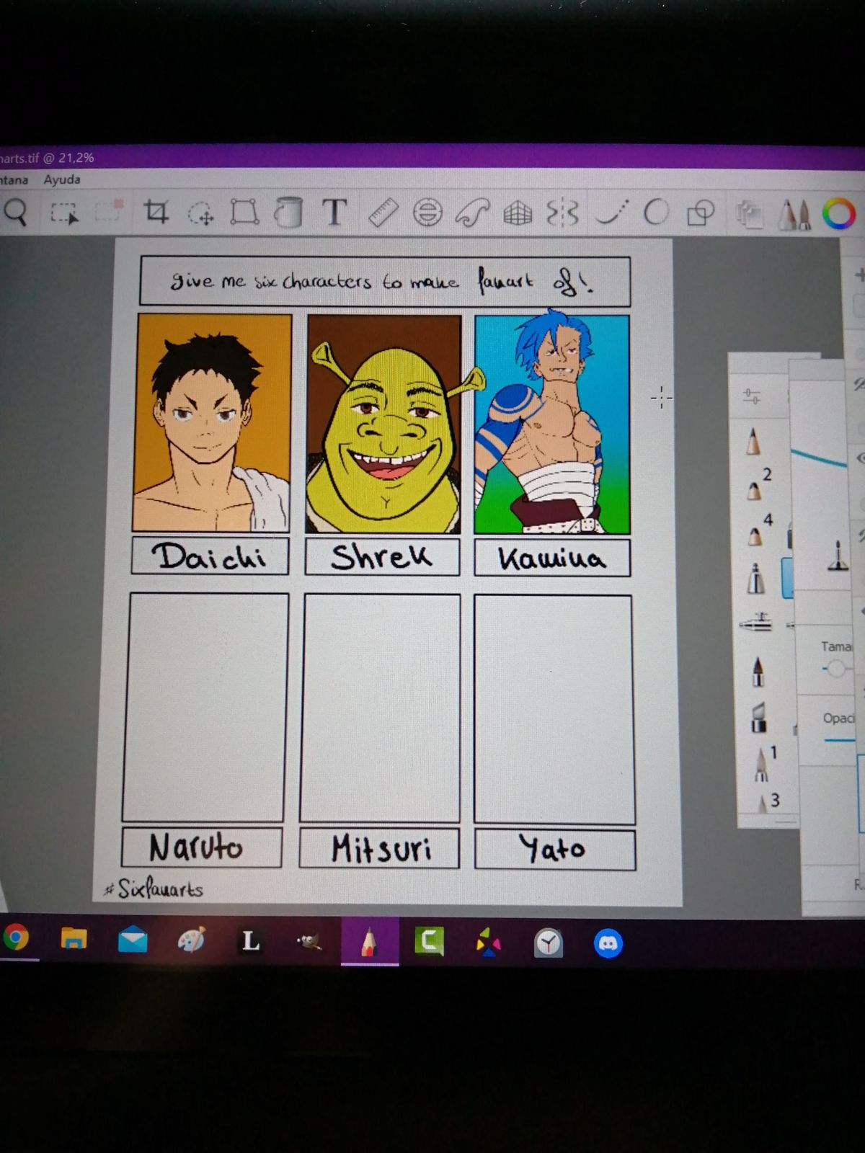865x1153 pixels.
Task: Click the empty panel above Mitsuri
Action: pos(380,708)
